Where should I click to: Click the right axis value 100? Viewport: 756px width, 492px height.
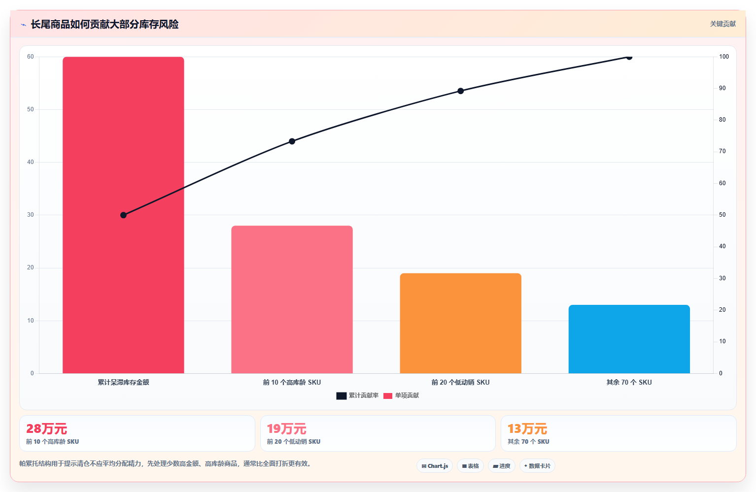(723, 57)
